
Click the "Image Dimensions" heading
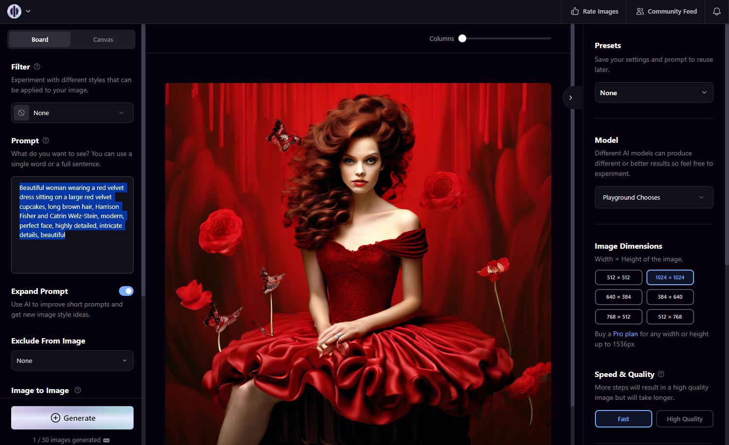tap(628, 246)
